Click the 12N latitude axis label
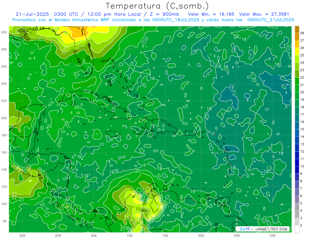Screen dimensions: 309x239 (x=4, y=187)
